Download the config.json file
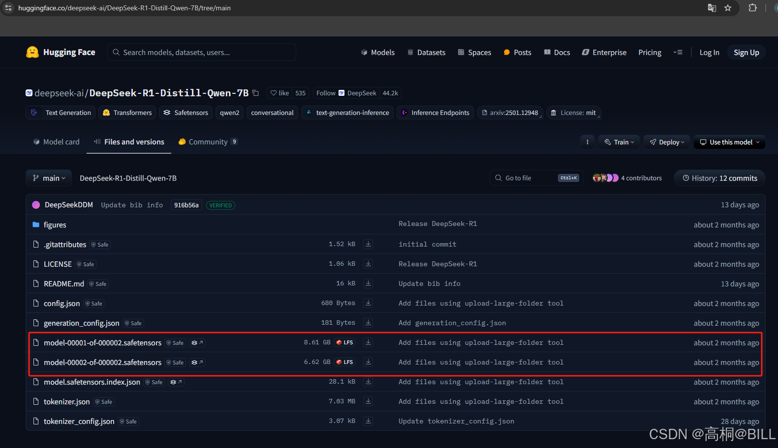The height and width of the screenshot is (448, 778). pyautogui.click(x=368, y=303)
